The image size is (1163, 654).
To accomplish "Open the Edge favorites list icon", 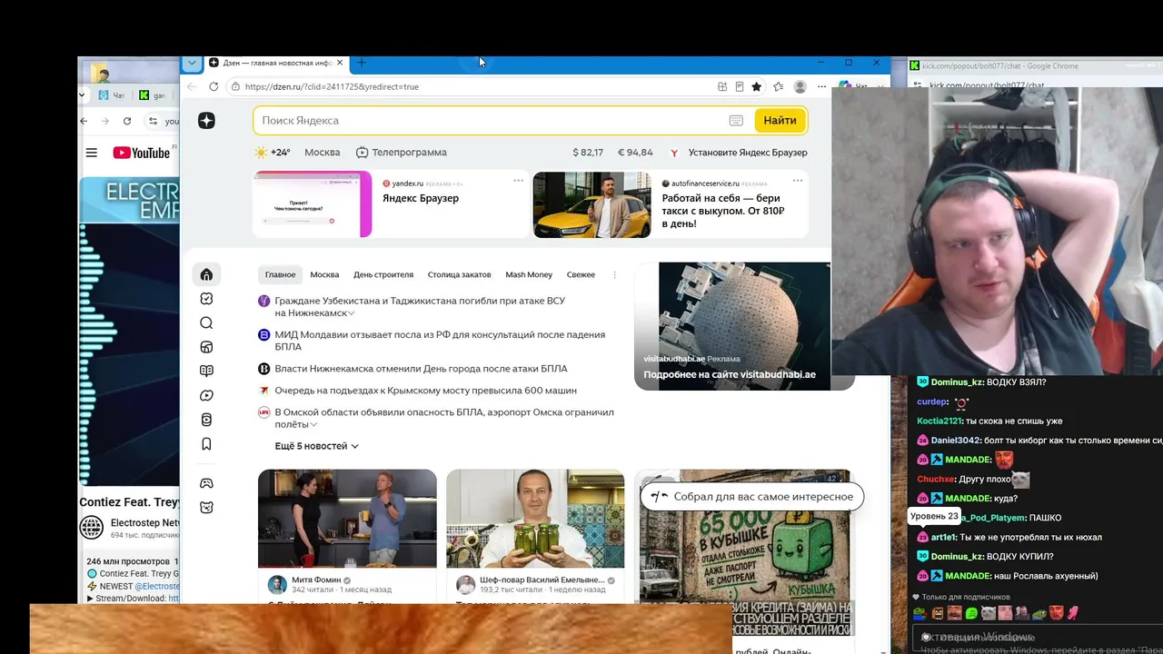I will (778, 86).
